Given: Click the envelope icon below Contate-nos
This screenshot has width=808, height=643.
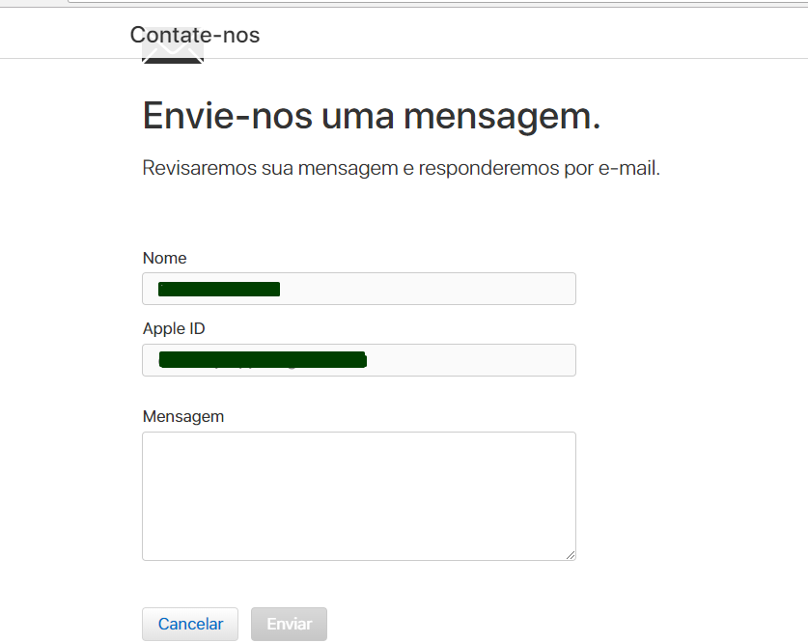Looking at the screenshot, I should click(x=173, y=51).
